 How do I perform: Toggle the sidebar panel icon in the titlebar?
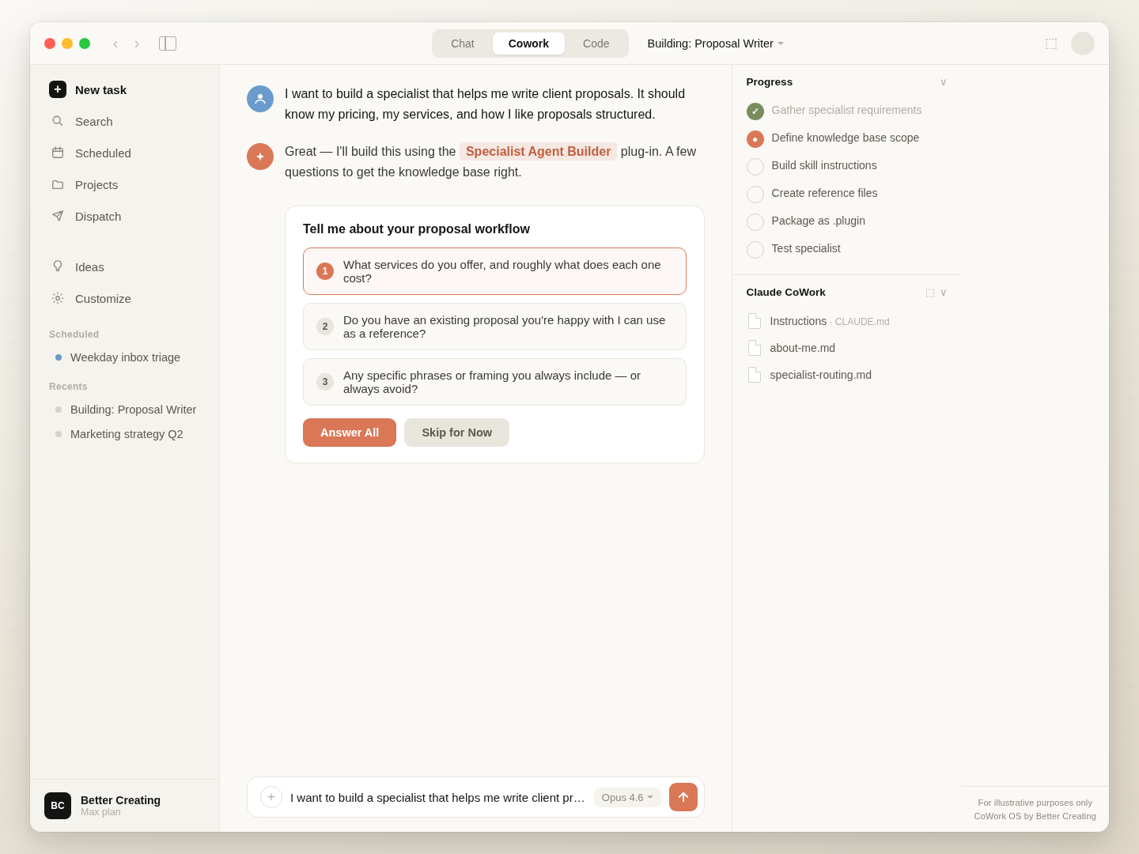coord(168,43)
